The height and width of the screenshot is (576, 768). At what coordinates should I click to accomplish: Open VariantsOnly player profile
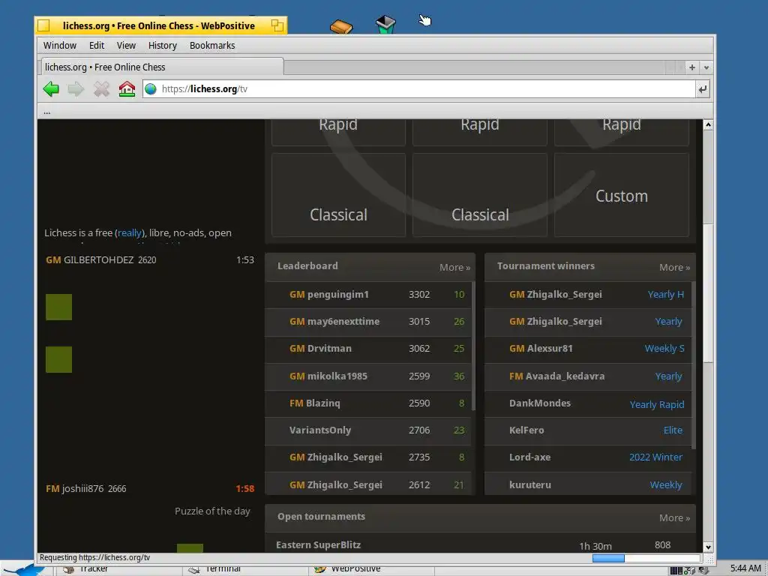[320, 430]
